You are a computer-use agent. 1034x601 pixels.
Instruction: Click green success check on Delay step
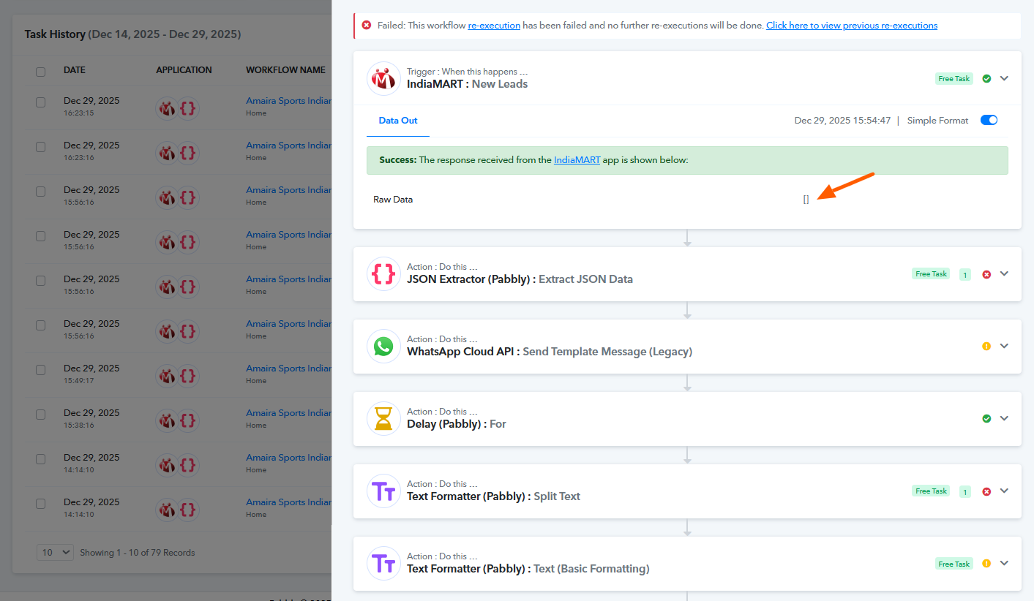[x=986, y=419]
